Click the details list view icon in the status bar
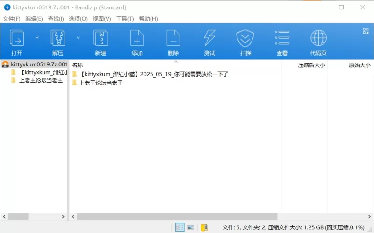The height and width of the screenshot is (233, 374). [180, 227]
